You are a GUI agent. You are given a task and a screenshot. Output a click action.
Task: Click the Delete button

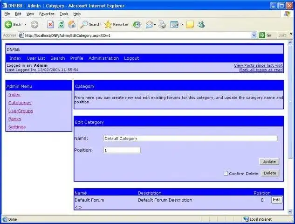coord(270,173)
